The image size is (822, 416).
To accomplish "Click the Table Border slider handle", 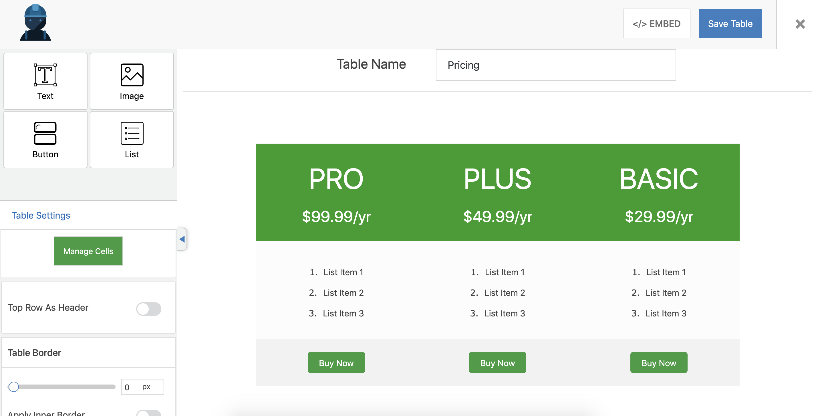I will [x=14, y=387].
